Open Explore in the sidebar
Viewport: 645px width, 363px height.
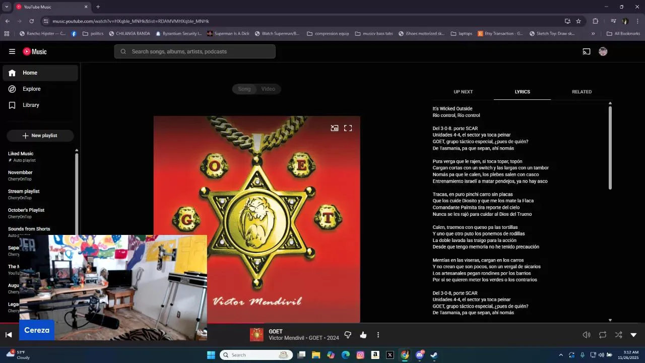point(40,89)
